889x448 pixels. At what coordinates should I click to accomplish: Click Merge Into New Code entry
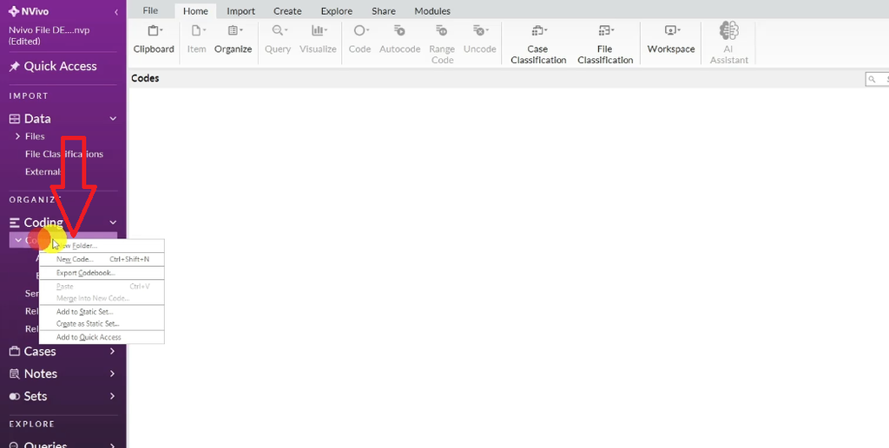click(102, 298)
